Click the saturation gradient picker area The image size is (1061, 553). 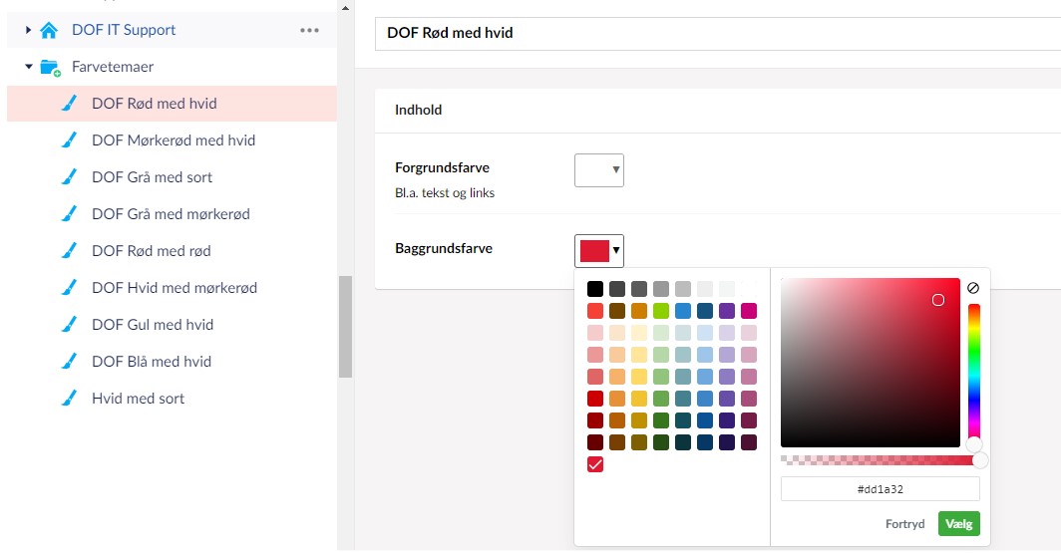(x=871, y=363)
